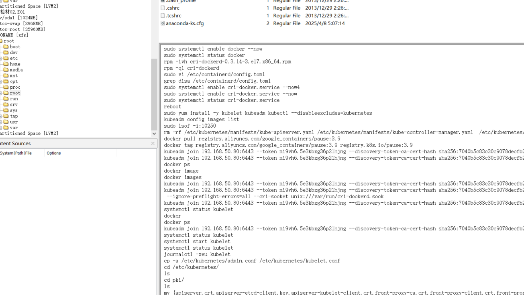This screenshot has width=524, height=295.
Task: Click the home folder icon
Action: click(x=6, y=64)
